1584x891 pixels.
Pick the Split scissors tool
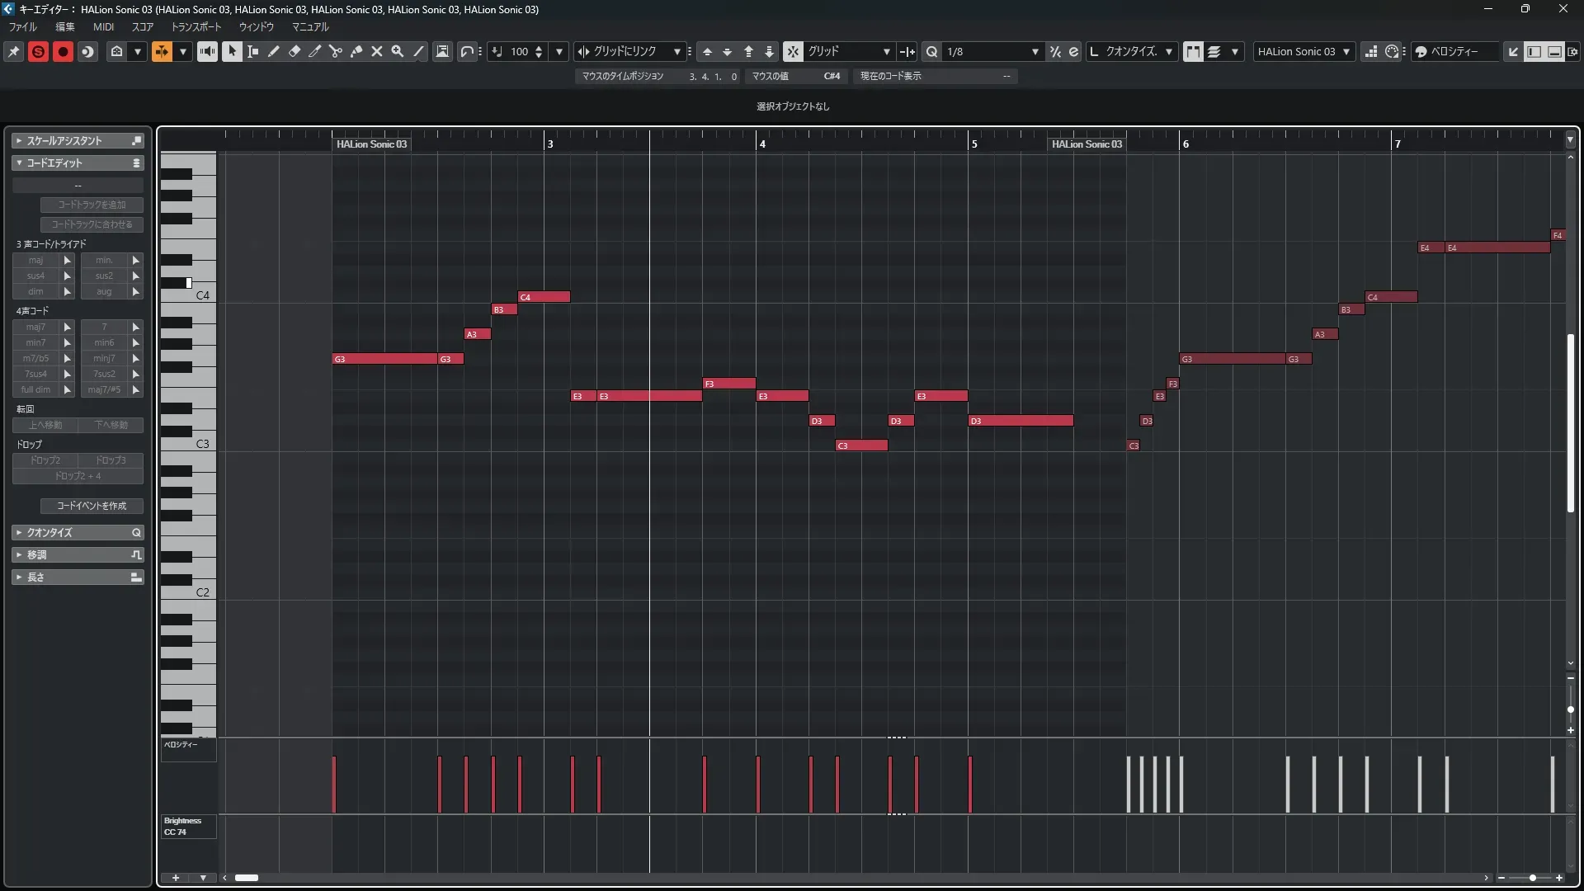point(336,51)
